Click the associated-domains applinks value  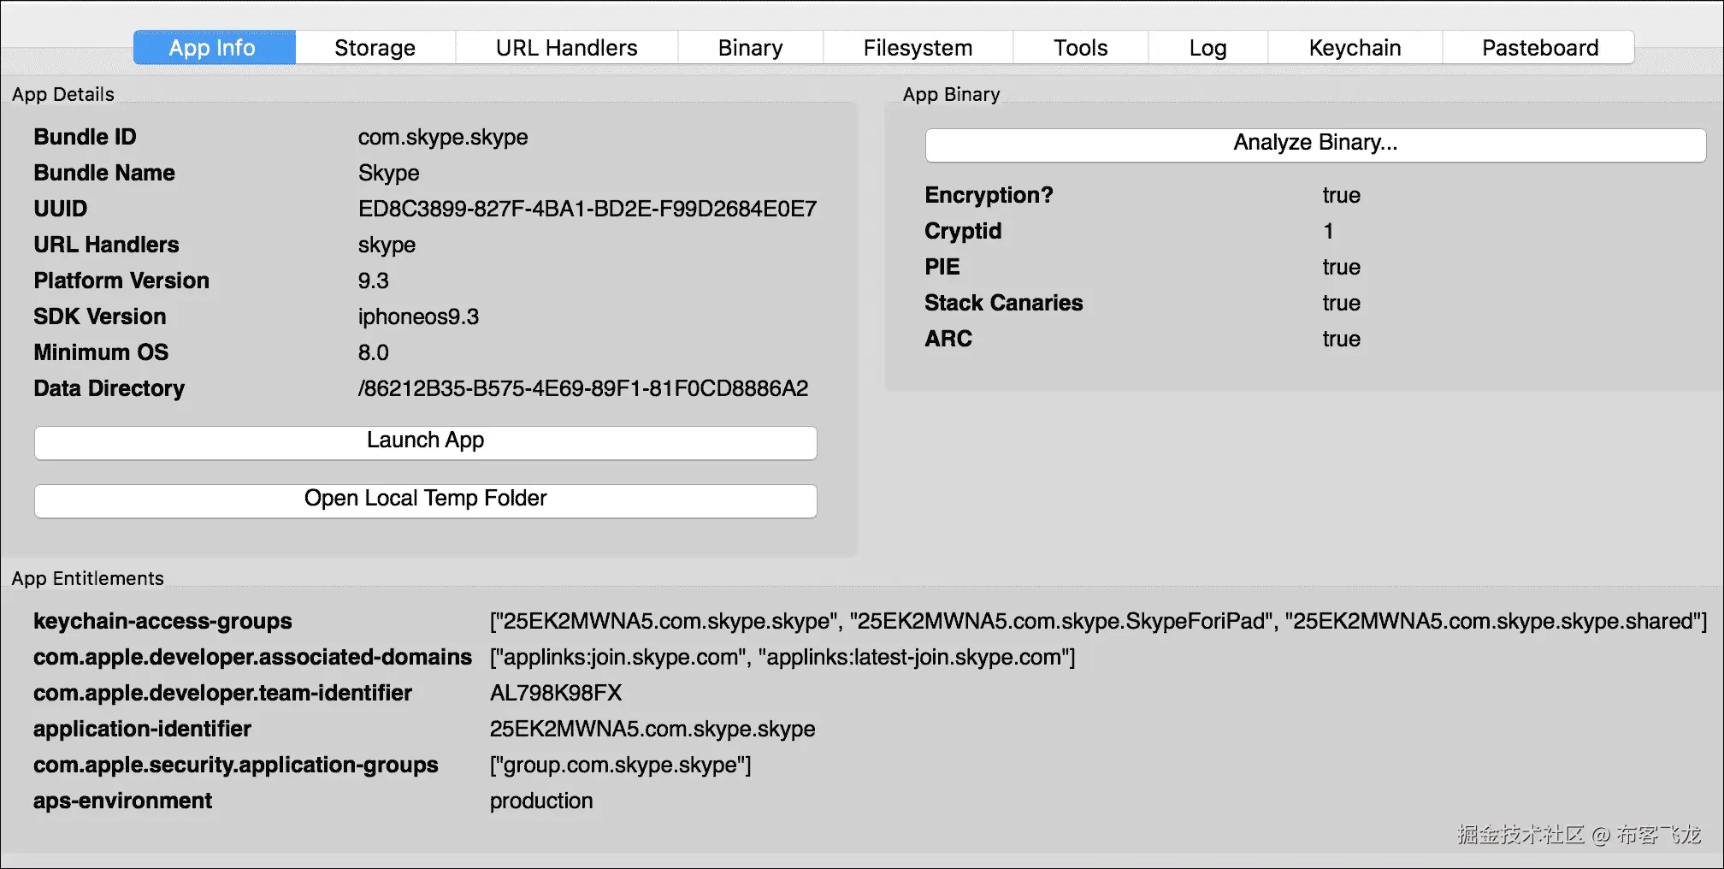[x=782, y=658]
